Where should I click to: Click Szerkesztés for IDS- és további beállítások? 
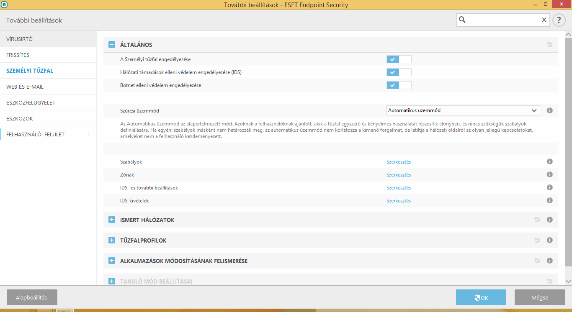click(399, 187)
